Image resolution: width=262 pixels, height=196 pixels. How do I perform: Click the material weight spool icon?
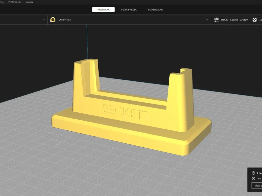coord(253,179)
